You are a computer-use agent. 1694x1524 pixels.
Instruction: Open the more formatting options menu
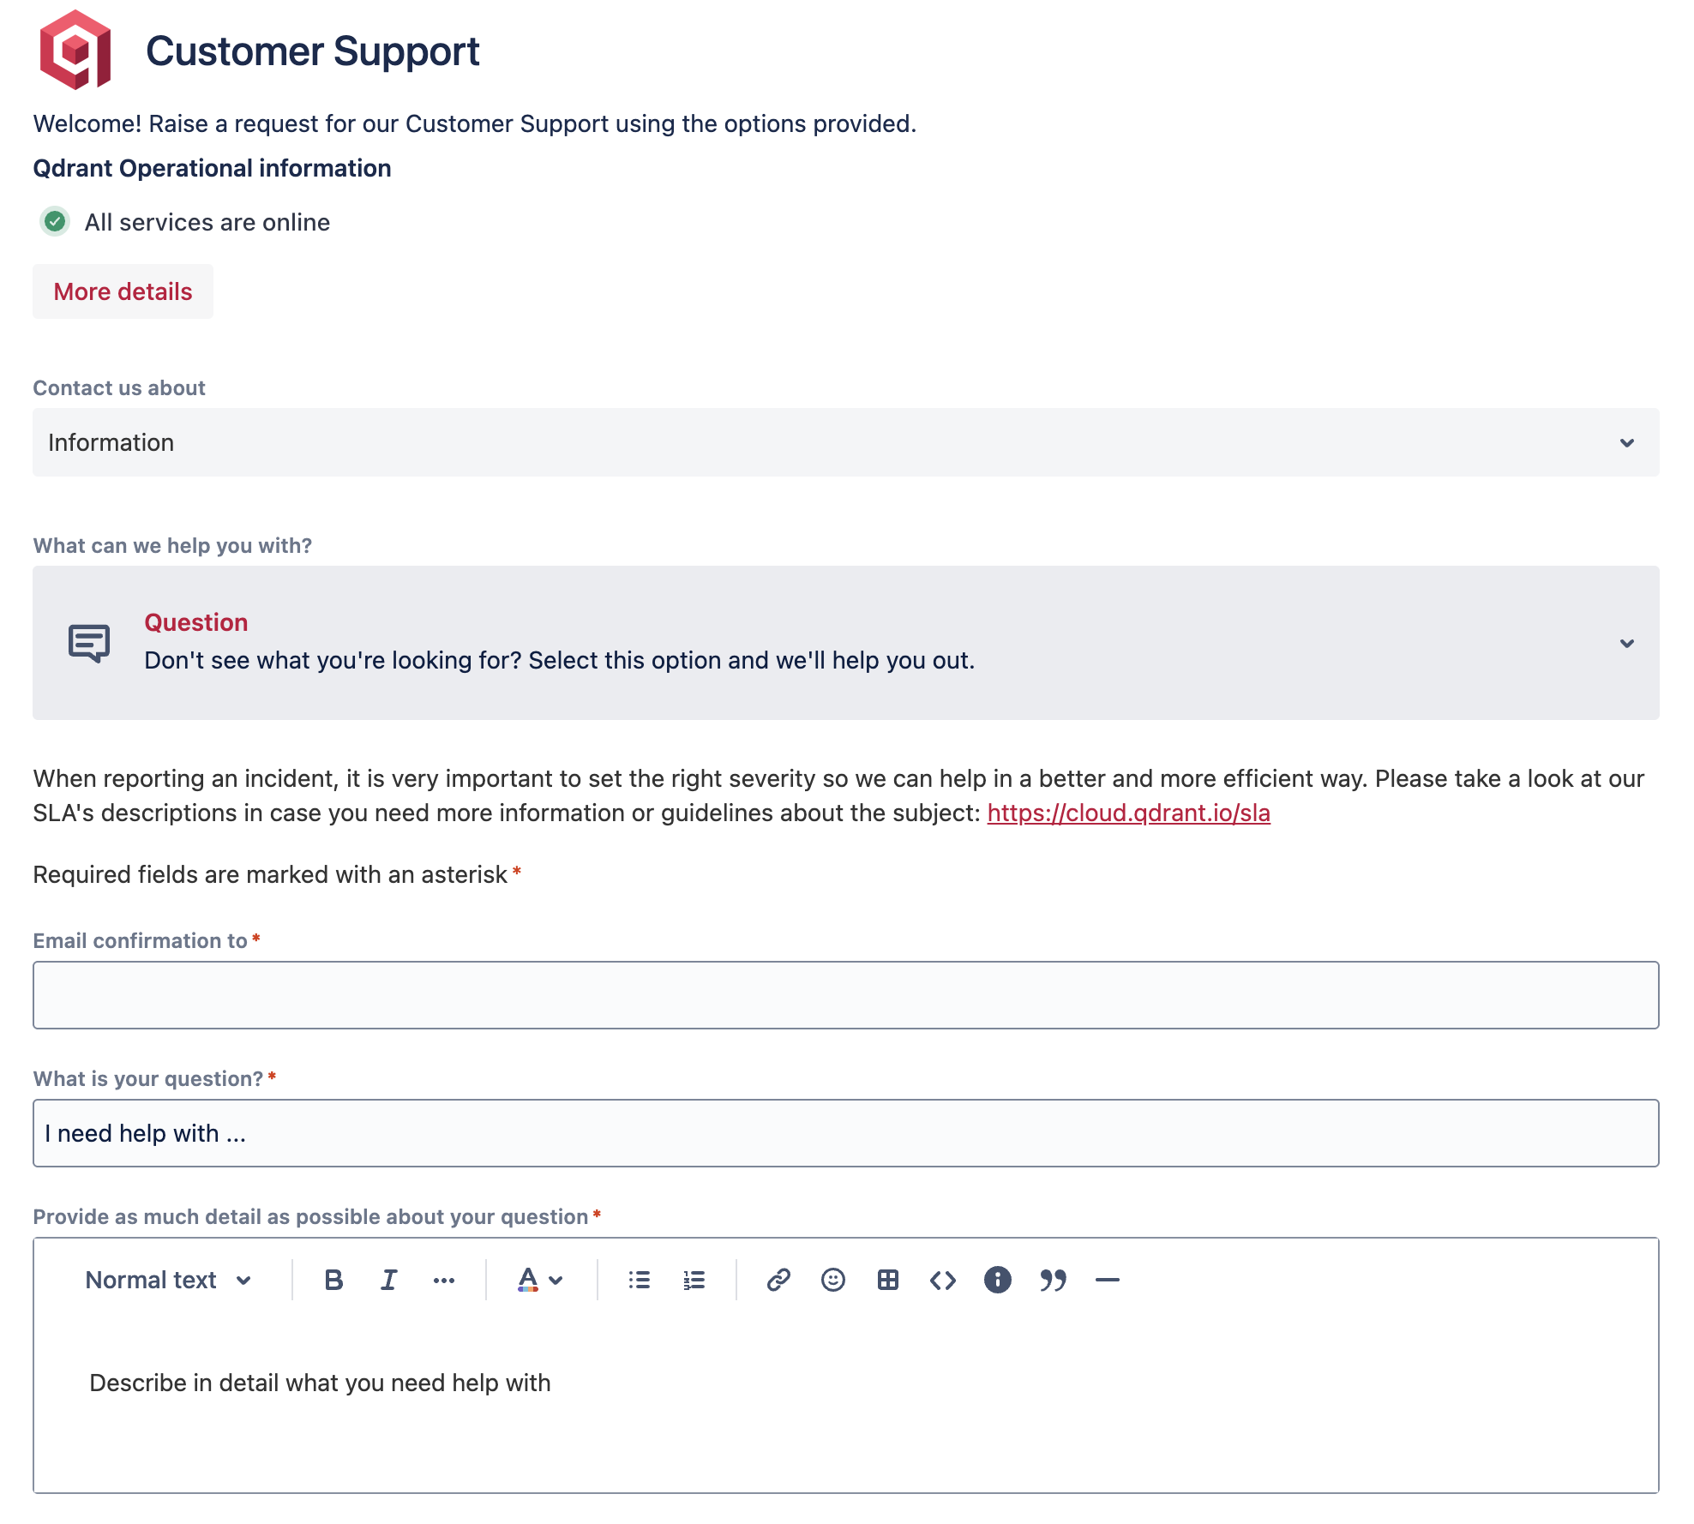click(443, 1280)
